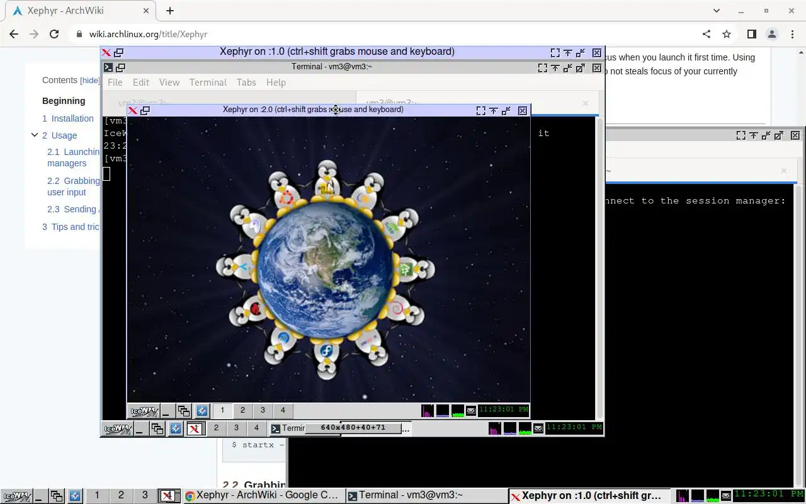Reload the ArchWiki page
Screen dimensions: 806x504
54,34
